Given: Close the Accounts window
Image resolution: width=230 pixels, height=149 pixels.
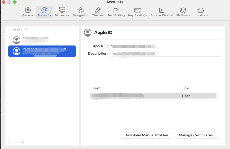Looking at the screenshot, I should (3, 2).
